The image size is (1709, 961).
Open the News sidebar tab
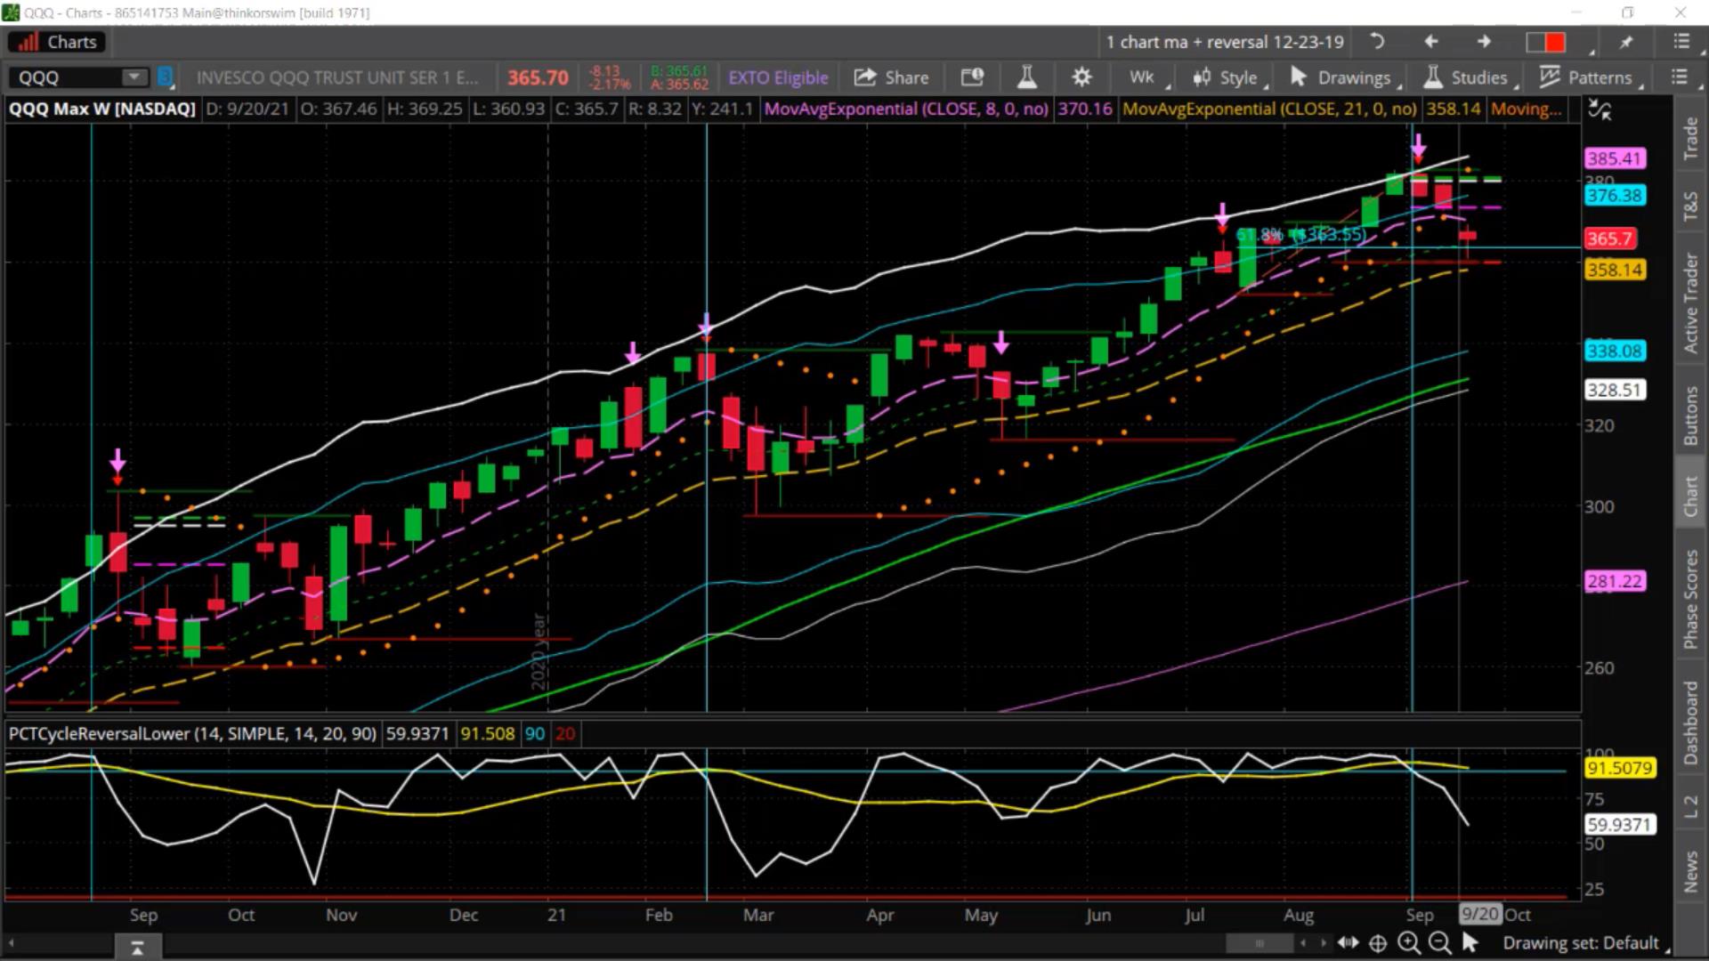point(1689,871)
